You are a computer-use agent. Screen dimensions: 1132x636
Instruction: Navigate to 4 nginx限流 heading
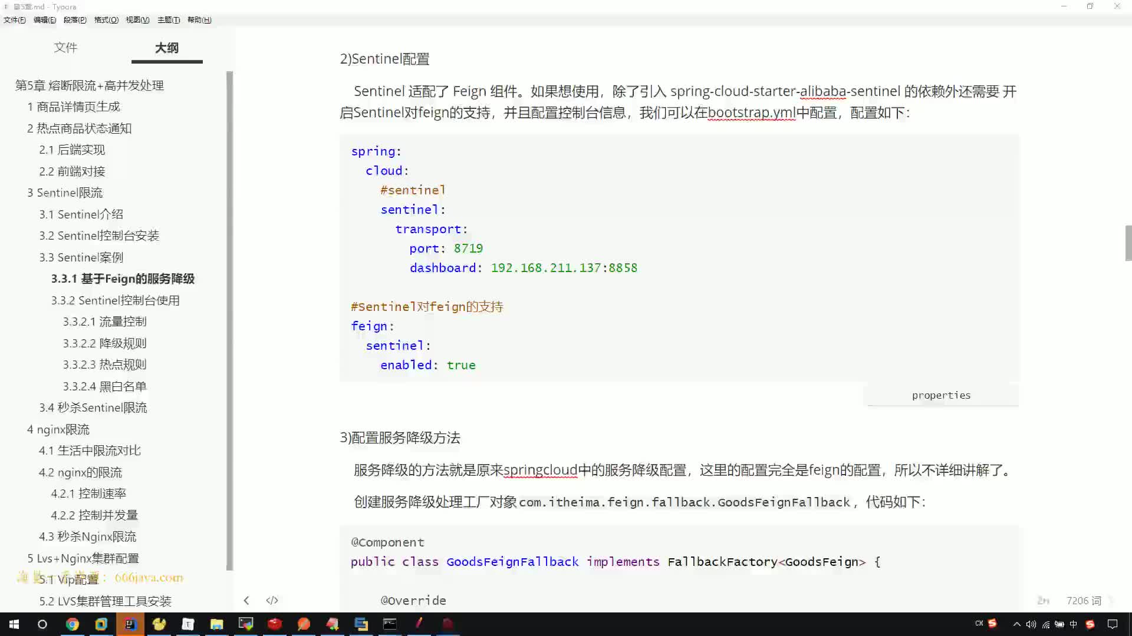(x=58, y=429)
